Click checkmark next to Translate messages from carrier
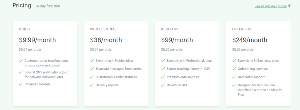 92,69
